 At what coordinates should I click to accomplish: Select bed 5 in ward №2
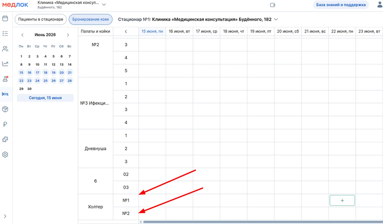point(126,71)
